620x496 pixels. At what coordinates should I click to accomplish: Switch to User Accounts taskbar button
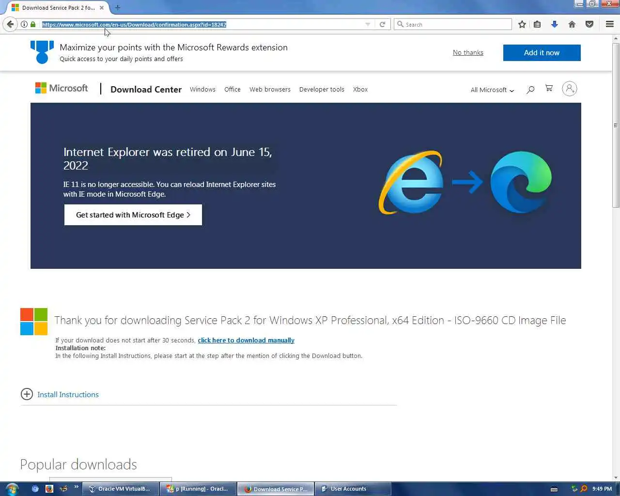353,489
